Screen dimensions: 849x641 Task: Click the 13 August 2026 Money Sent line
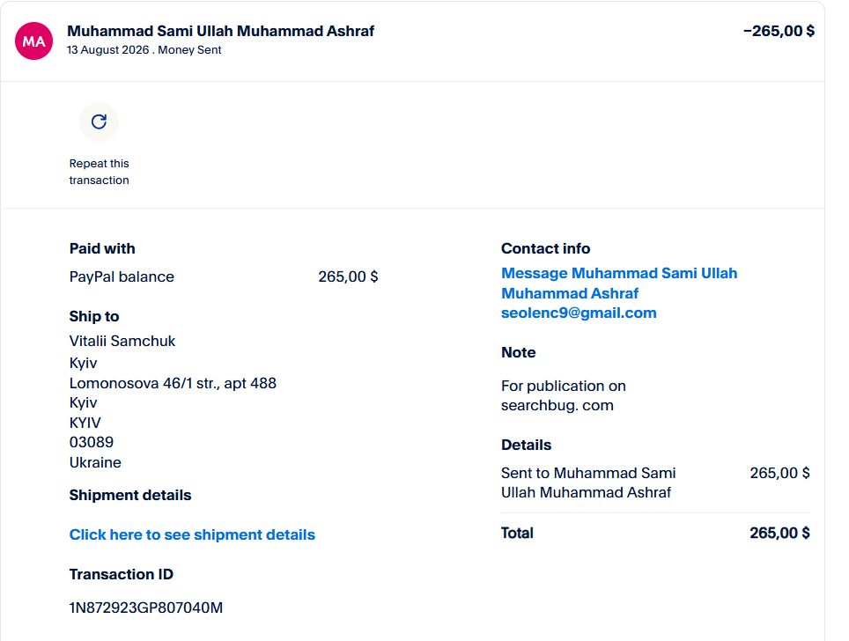click(x=144, y=50)
